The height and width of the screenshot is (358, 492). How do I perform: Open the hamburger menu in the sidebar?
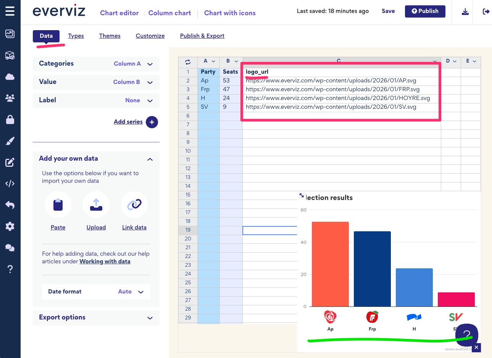10,11
